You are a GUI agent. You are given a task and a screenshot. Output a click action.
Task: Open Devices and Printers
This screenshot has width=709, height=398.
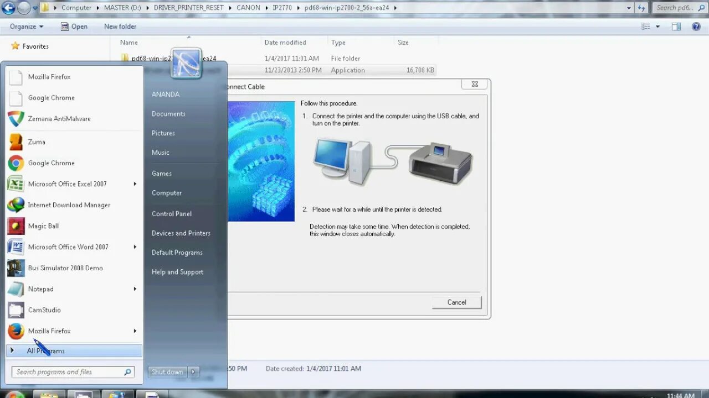click(181, 233)
